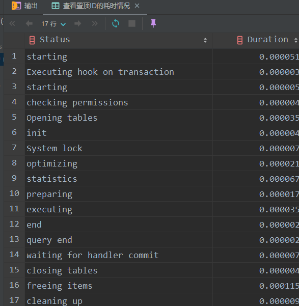This screenshot has height=306, width=299.
Task: Select row number 9
Action: (14, 178)
